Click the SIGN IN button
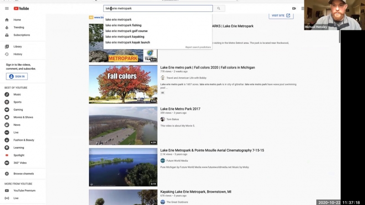This screenshot has width=365, height=205. pyautogui.click(x=17, y=77)
